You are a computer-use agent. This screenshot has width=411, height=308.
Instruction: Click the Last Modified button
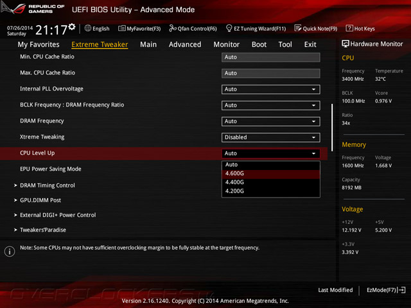(x=335, y=290)
